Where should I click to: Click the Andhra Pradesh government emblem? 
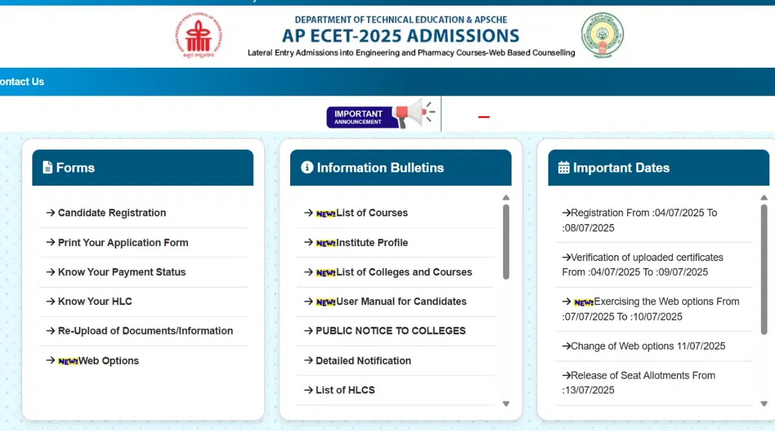(603, 36)
